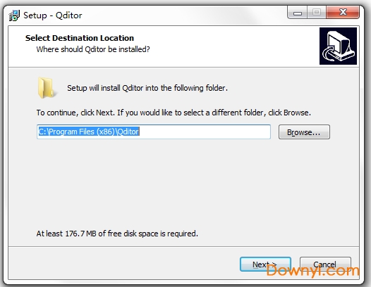Click the yellow folder icon
Viewport: 371px width, 287px height.
tap(47, 87)
